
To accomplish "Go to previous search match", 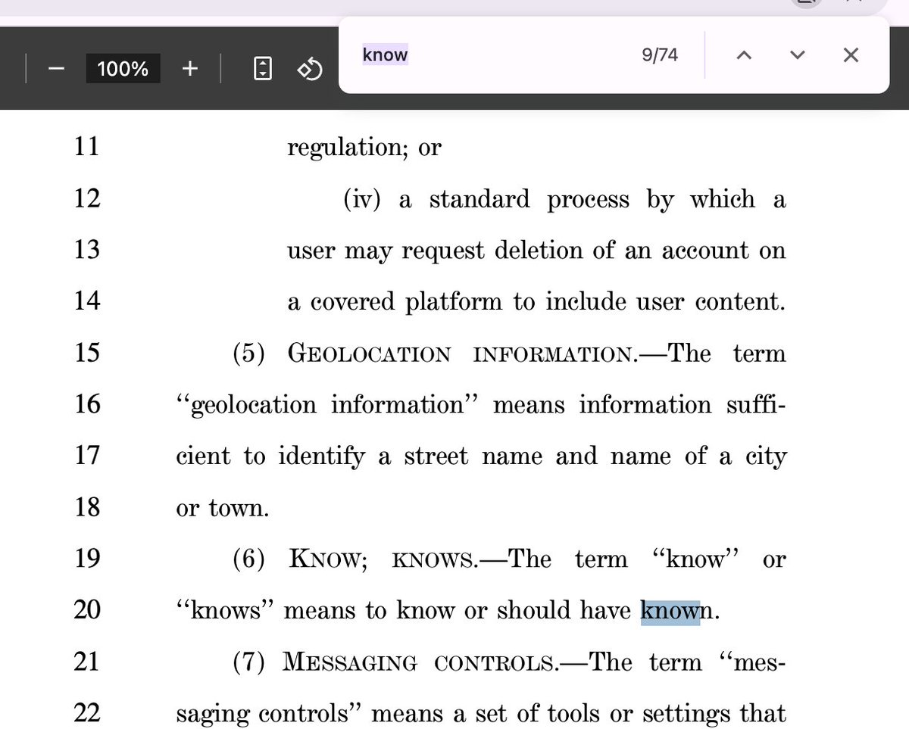I will coord(744,55).
